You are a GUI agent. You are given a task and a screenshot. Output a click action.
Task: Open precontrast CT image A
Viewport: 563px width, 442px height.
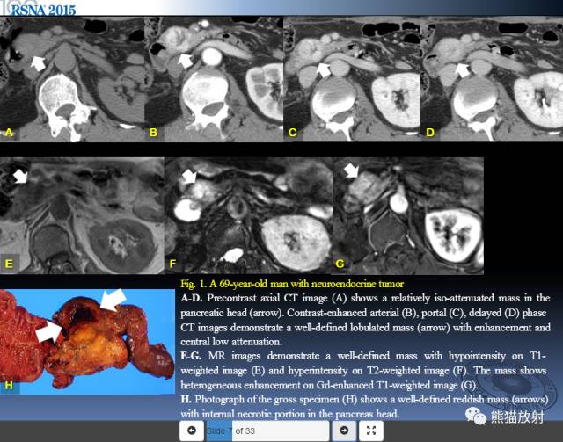[x=72, y=79]
